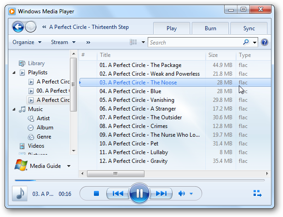Click the Windows Media Player title icon
The image size is (283, 217).
(x=12, y=11)
